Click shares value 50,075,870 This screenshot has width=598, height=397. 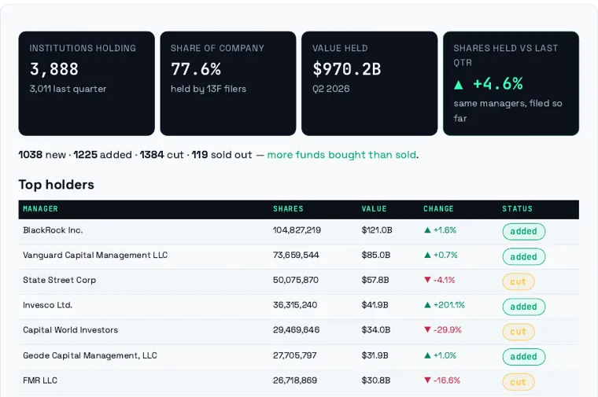click(296, 280)
